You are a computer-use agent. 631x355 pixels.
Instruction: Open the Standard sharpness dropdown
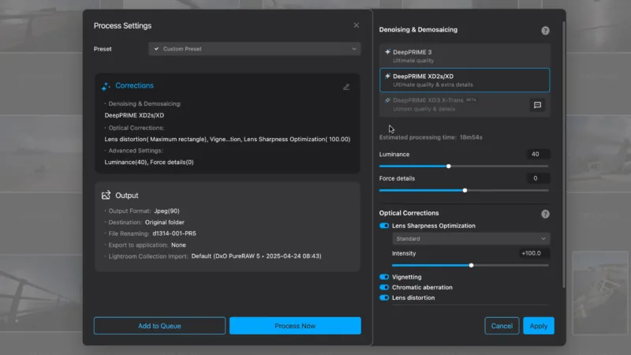[471, 239]
